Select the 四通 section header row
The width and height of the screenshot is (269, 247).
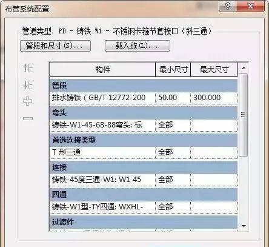[144, 195]
